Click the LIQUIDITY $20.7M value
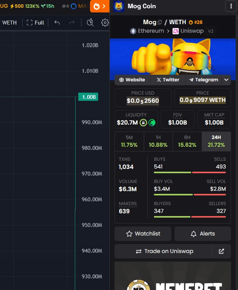The width and height of the screenshot is (238, 290). tap(127, 123)
